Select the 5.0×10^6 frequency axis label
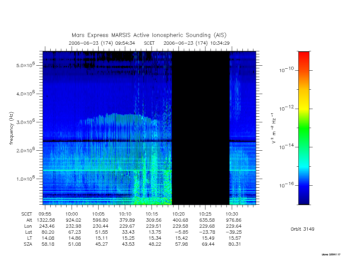 point(25,65)
